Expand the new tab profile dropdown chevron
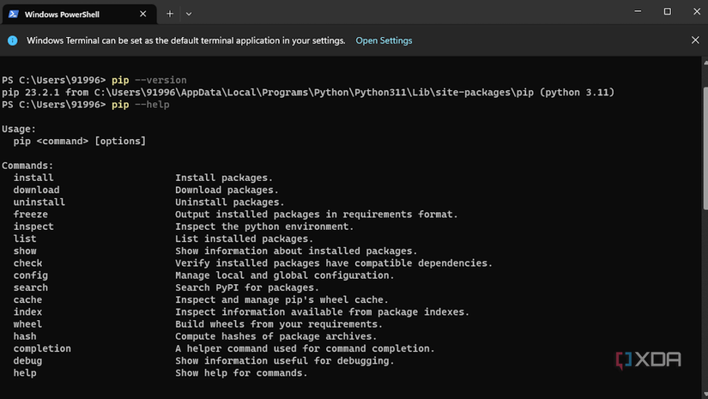This screenshot has width=708, height=399. [189, 14]
